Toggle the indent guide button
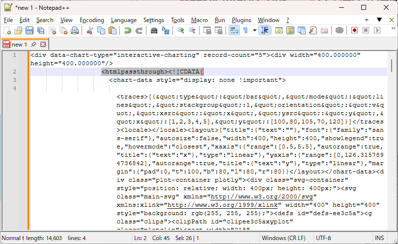This screenshot has height=244, width=398. (265, 30)
